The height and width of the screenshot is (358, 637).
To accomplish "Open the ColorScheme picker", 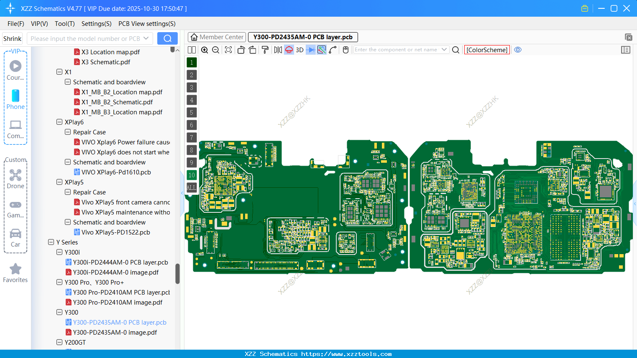I will (486, 50).
